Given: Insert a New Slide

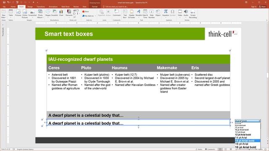Looking at the screenshot, I should tap(3, 14).
